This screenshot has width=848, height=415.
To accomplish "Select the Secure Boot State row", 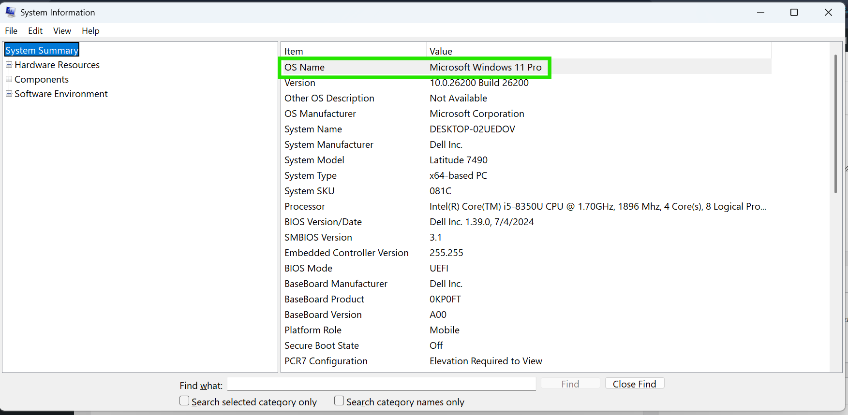I will [322, 346].
